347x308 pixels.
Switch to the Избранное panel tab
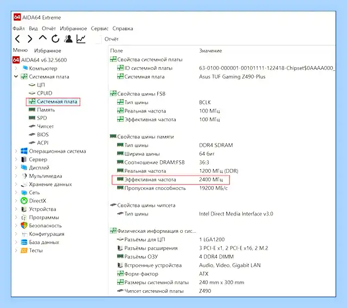[48, 50]
